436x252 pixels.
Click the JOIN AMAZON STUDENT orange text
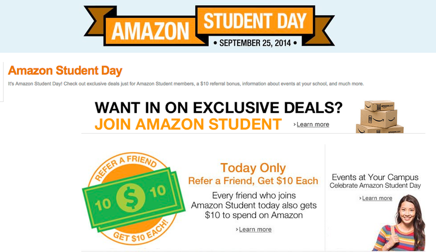coord(188,124)
